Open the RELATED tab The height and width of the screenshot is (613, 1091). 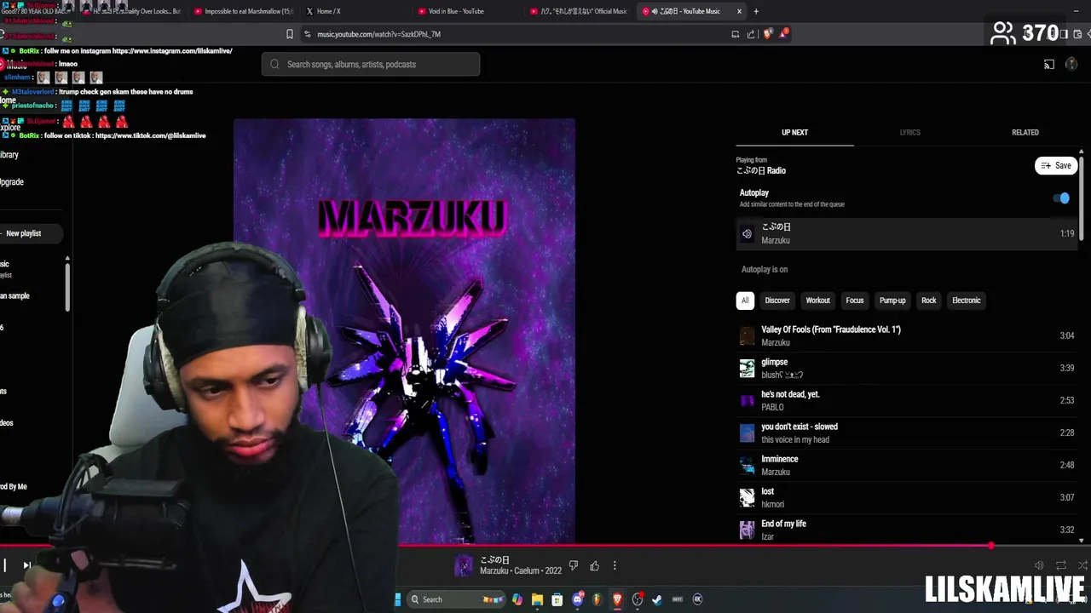coord(1025,133)
